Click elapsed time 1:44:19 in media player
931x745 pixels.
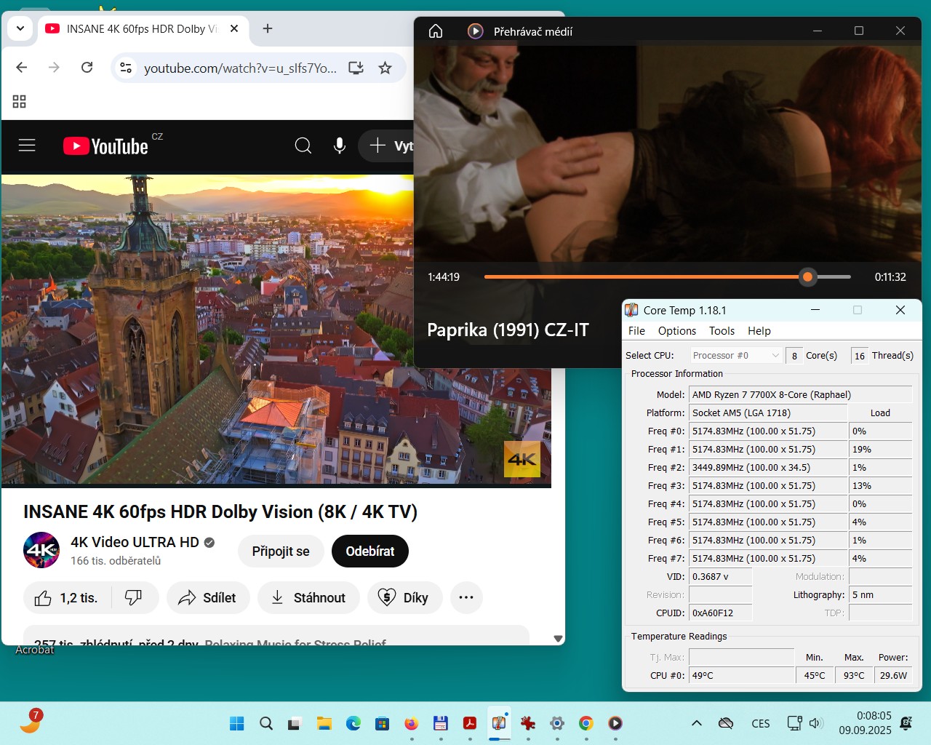tap(444, 276)
